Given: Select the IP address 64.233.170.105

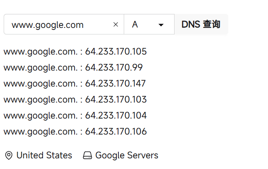Looking at the screenshot, I should 116,52.
